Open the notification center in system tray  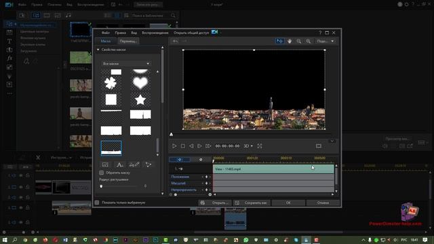pyautogui.click(x=425, y=240)
